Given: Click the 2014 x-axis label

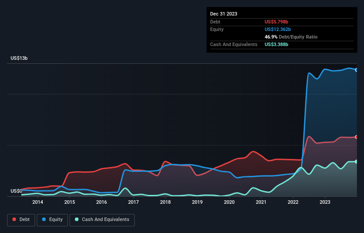Looking at the screenshot, I should click(38, 202).
